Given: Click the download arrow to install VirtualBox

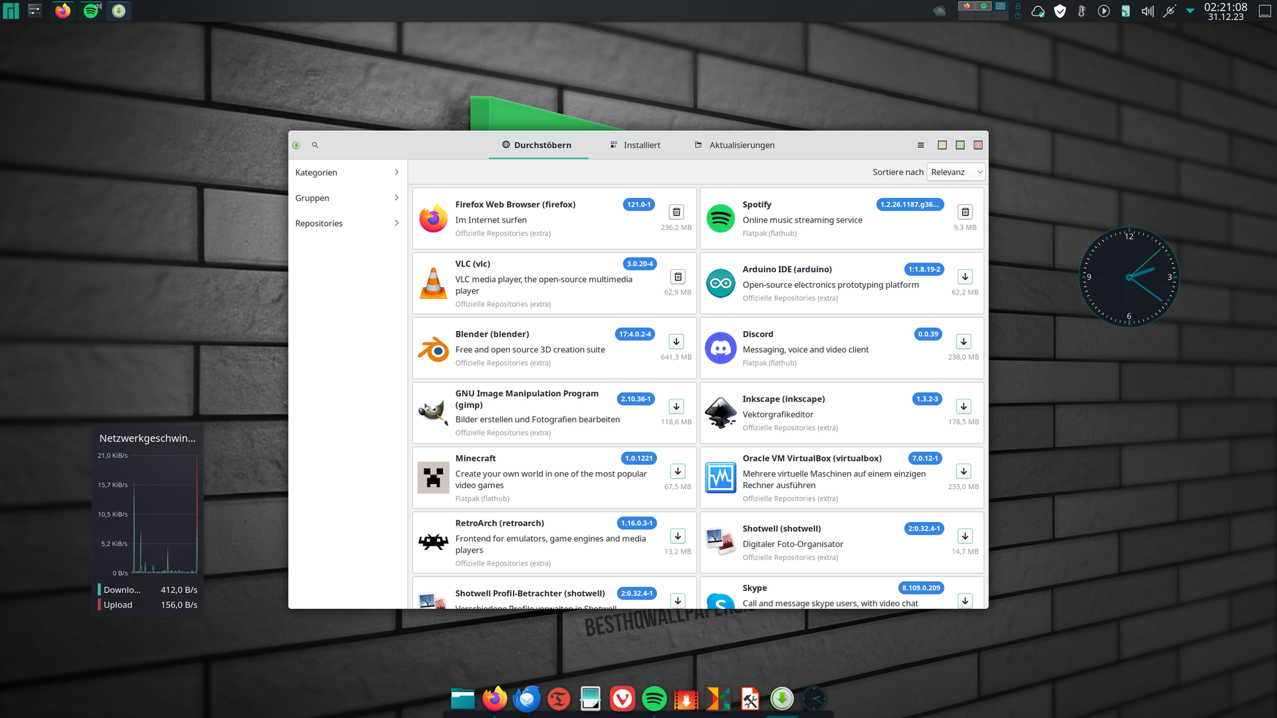Looking at the screenshot, I should tap(964, 471).
